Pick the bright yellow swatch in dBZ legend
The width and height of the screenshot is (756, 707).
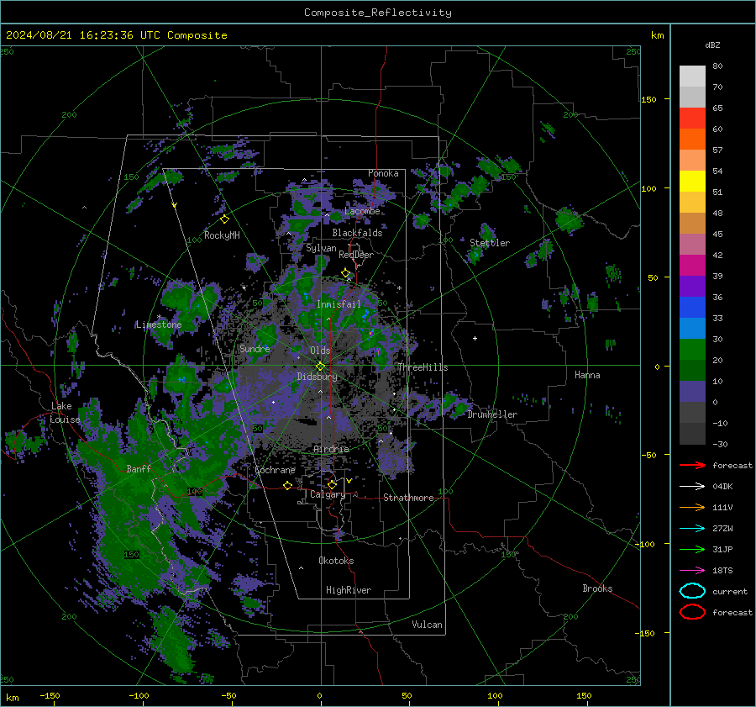[x=692, y=181]
